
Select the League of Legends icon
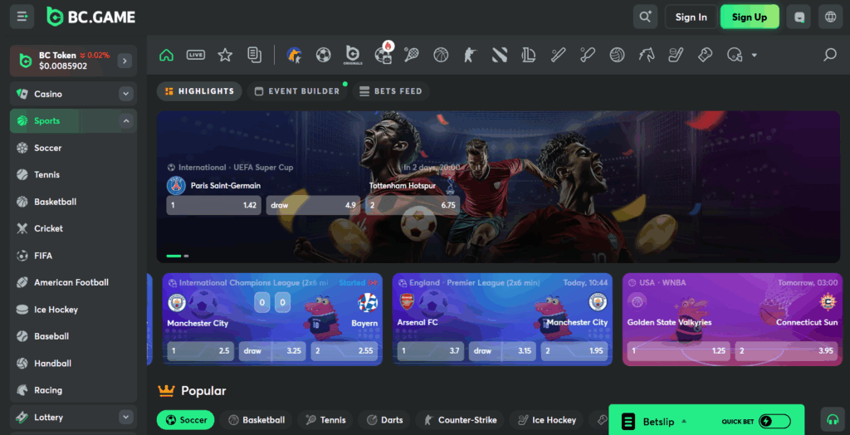529,55
